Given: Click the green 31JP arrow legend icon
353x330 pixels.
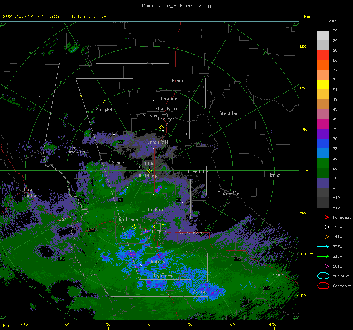Looking at the screenshot, I should click(323, 256).
